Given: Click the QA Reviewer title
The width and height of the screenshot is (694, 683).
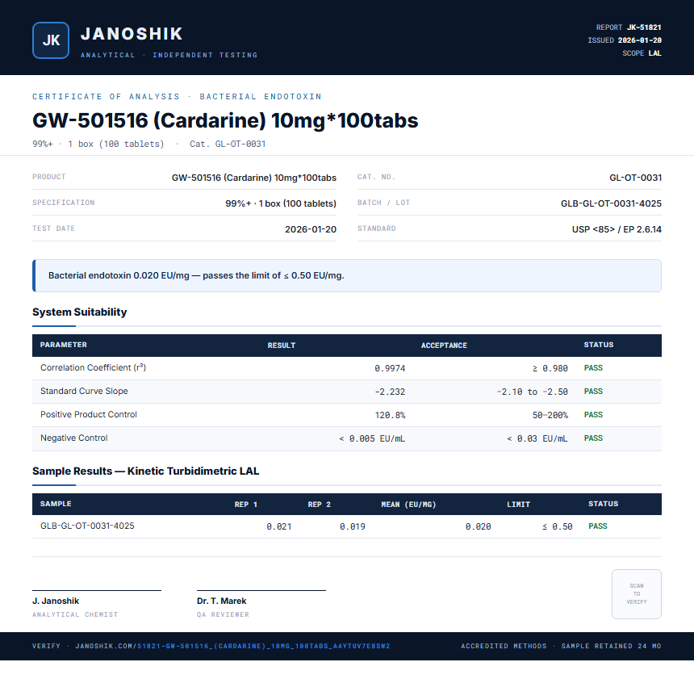Looking at the screenshot, I should click(223, 614).
